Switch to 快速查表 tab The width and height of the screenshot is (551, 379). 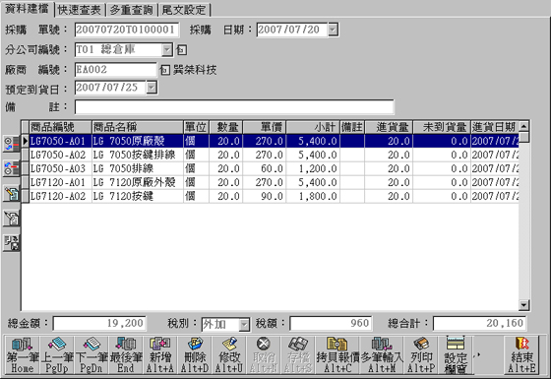(x=80, y=10)
